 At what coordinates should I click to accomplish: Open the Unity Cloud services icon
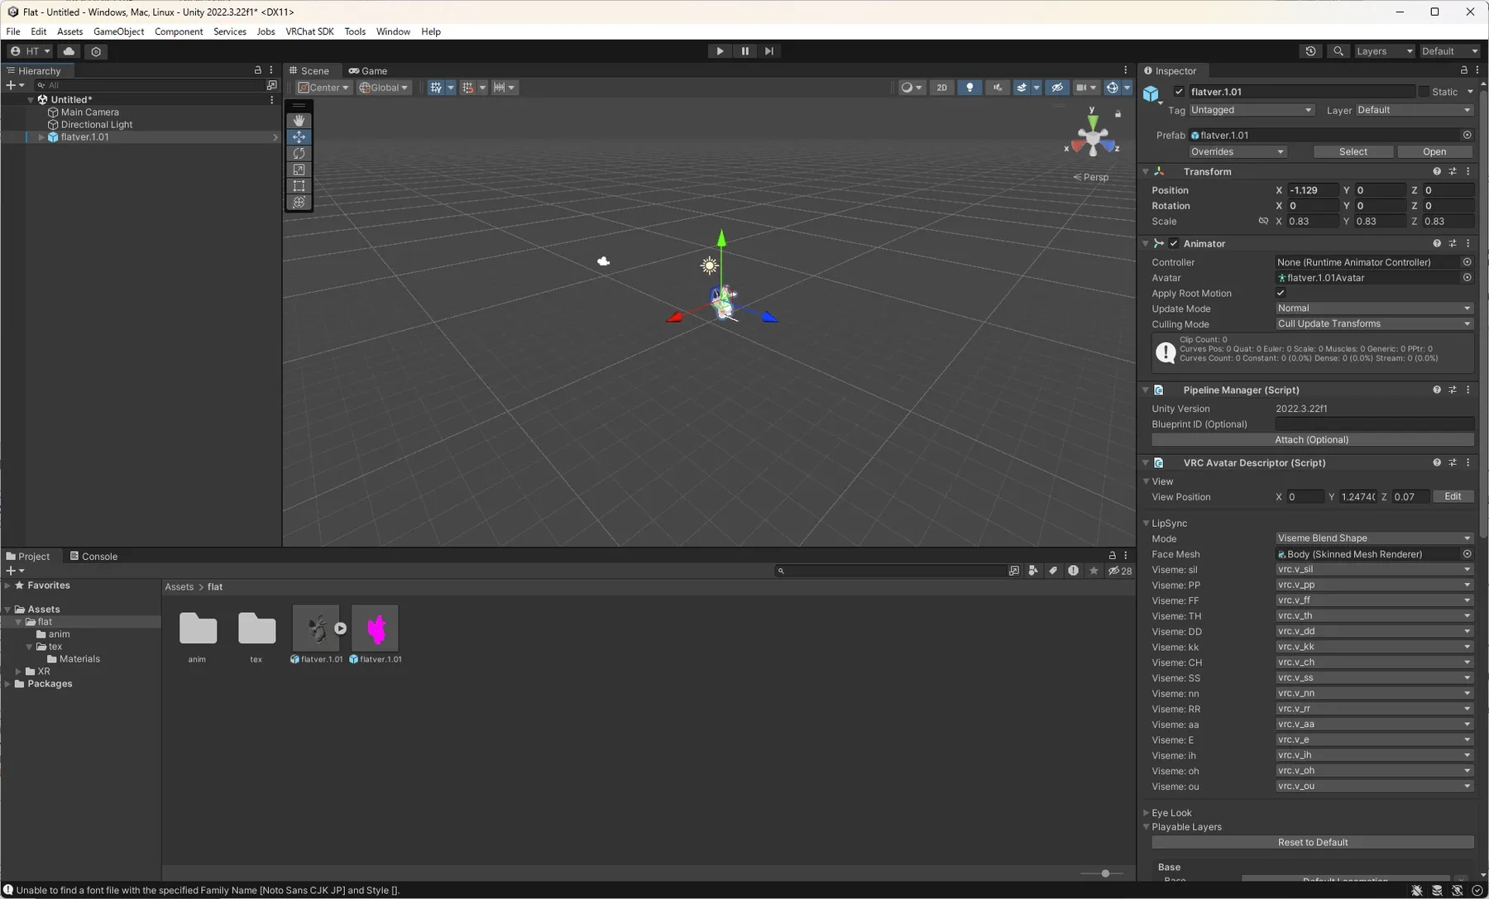69,51
